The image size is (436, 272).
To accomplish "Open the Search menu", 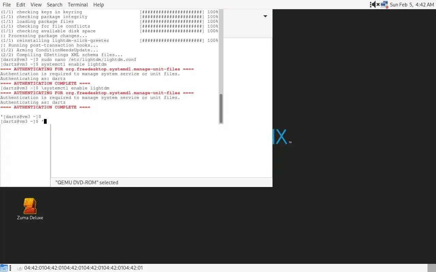I will (54, 4).
